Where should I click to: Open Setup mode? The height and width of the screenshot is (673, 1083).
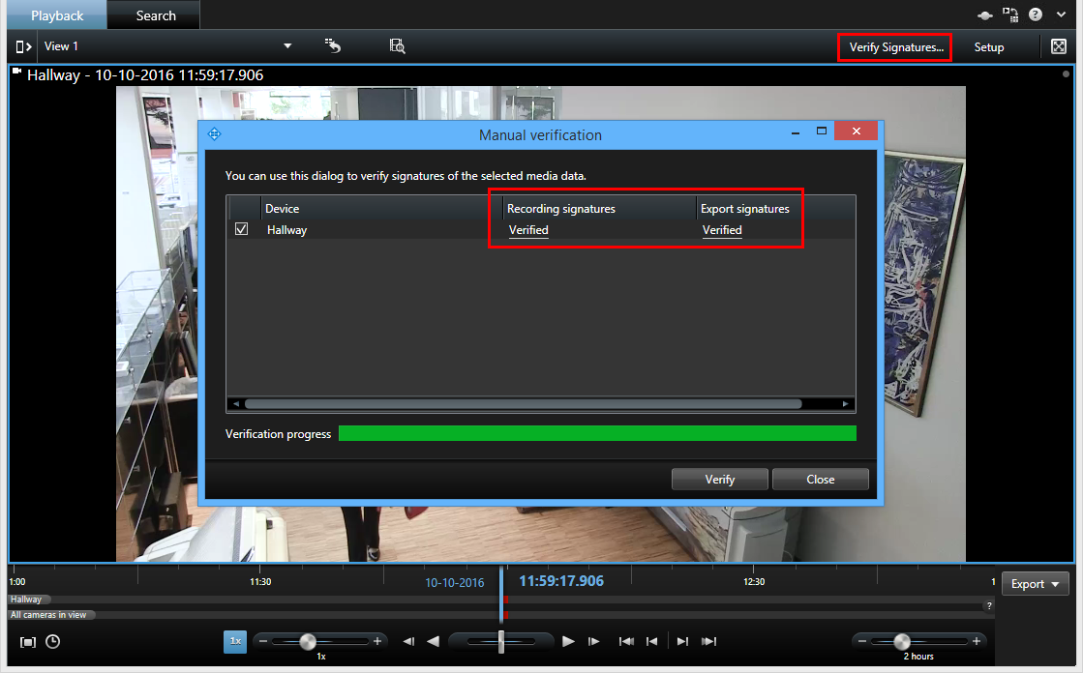point(988,46)
